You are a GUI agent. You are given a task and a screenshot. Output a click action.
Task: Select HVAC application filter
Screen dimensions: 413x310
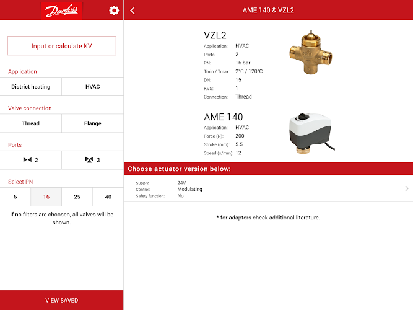(x=92, y=87)
